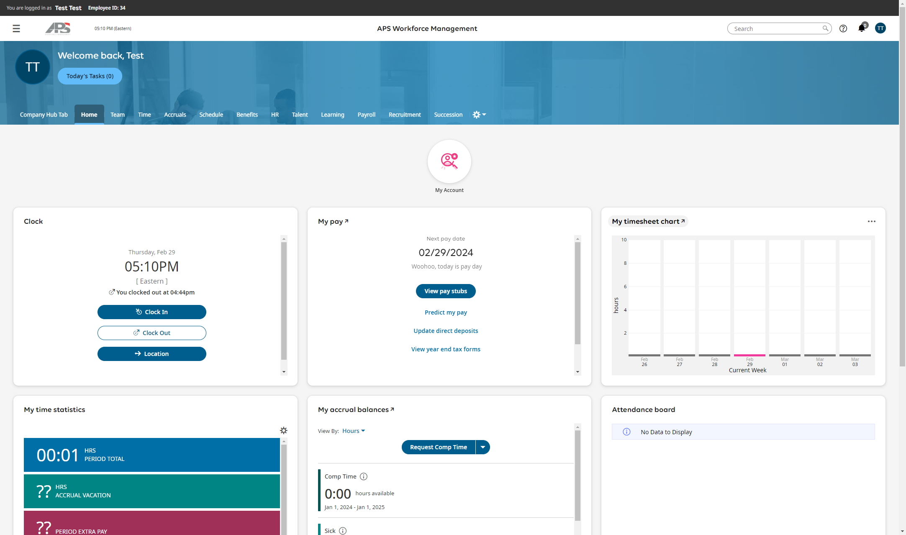Open the hamburger navigation menu
Viewport: 906px width, 535px height.
tap(16, 28)
